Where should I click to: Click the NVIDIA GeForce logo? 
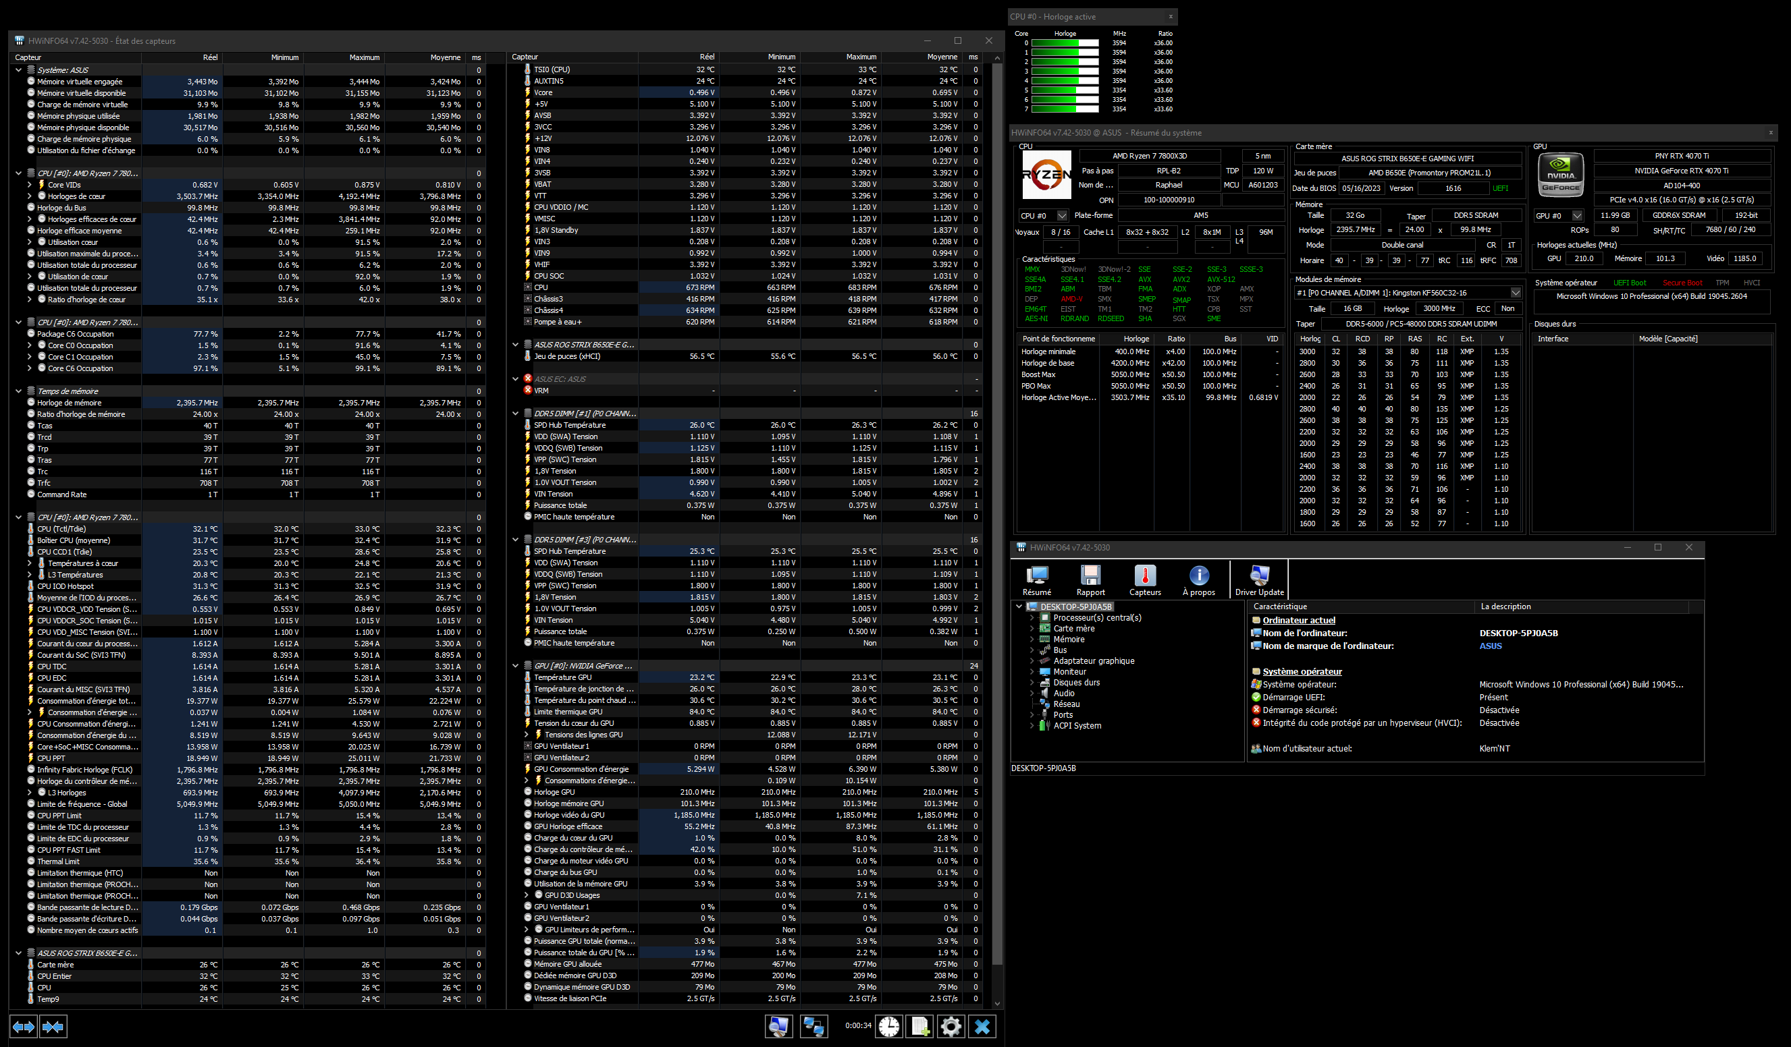(1561, 175)
